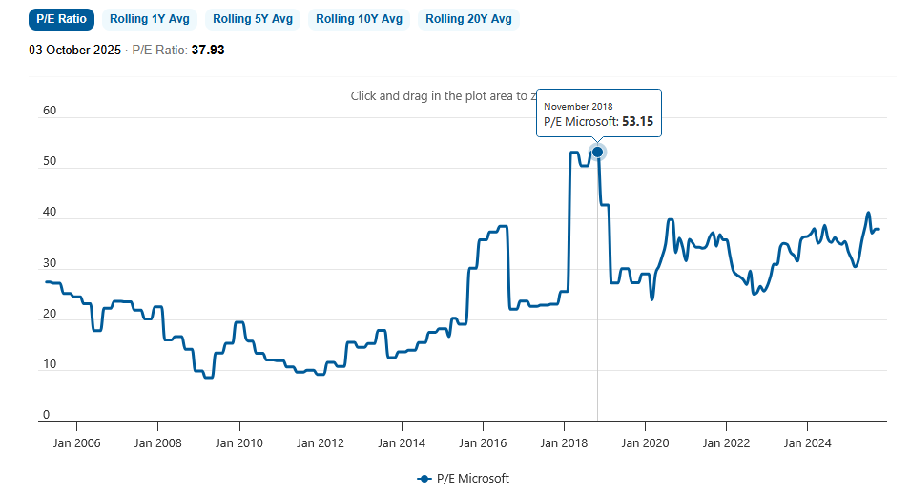The image size is (910, 493).
Task: Select the Jan 2014 x-axis label
Action: coord(402,442)
